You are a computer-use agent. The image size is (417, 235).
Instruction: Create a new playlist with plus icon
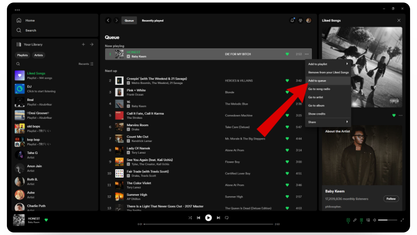click(83, 44)
